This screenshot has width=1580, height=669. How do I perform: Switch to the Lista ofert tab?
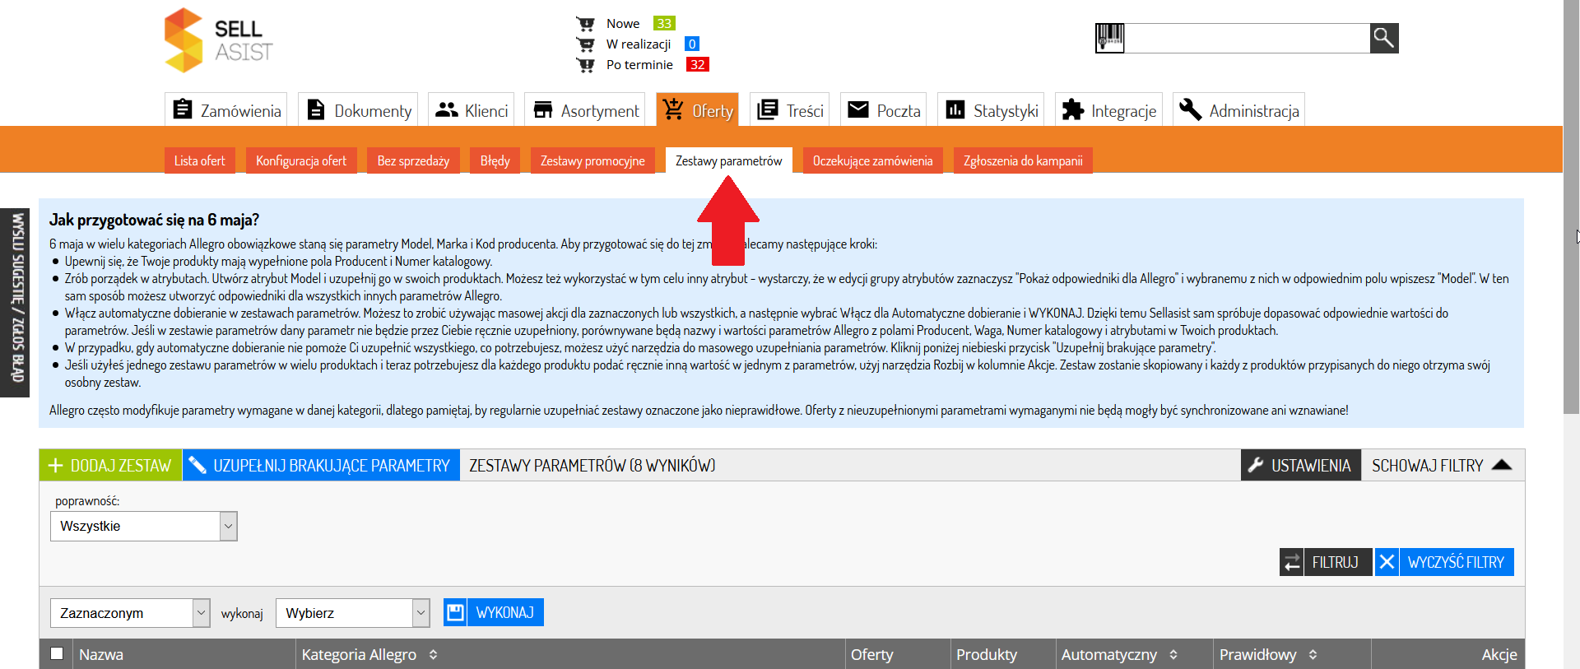click(199, 160)
